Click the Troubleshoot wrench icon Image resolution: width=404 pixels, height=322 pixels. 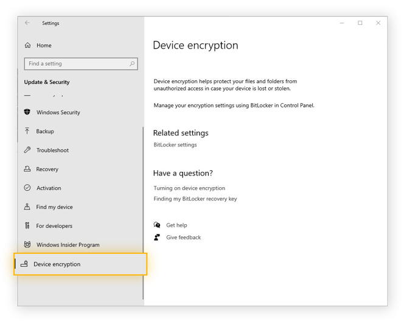[27, 150]
